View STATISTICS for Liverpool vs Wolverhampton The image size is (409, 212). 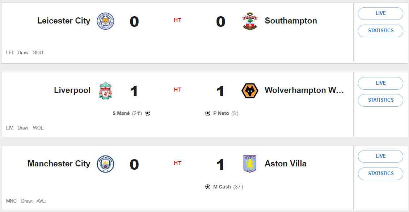(x=380, y=100)
